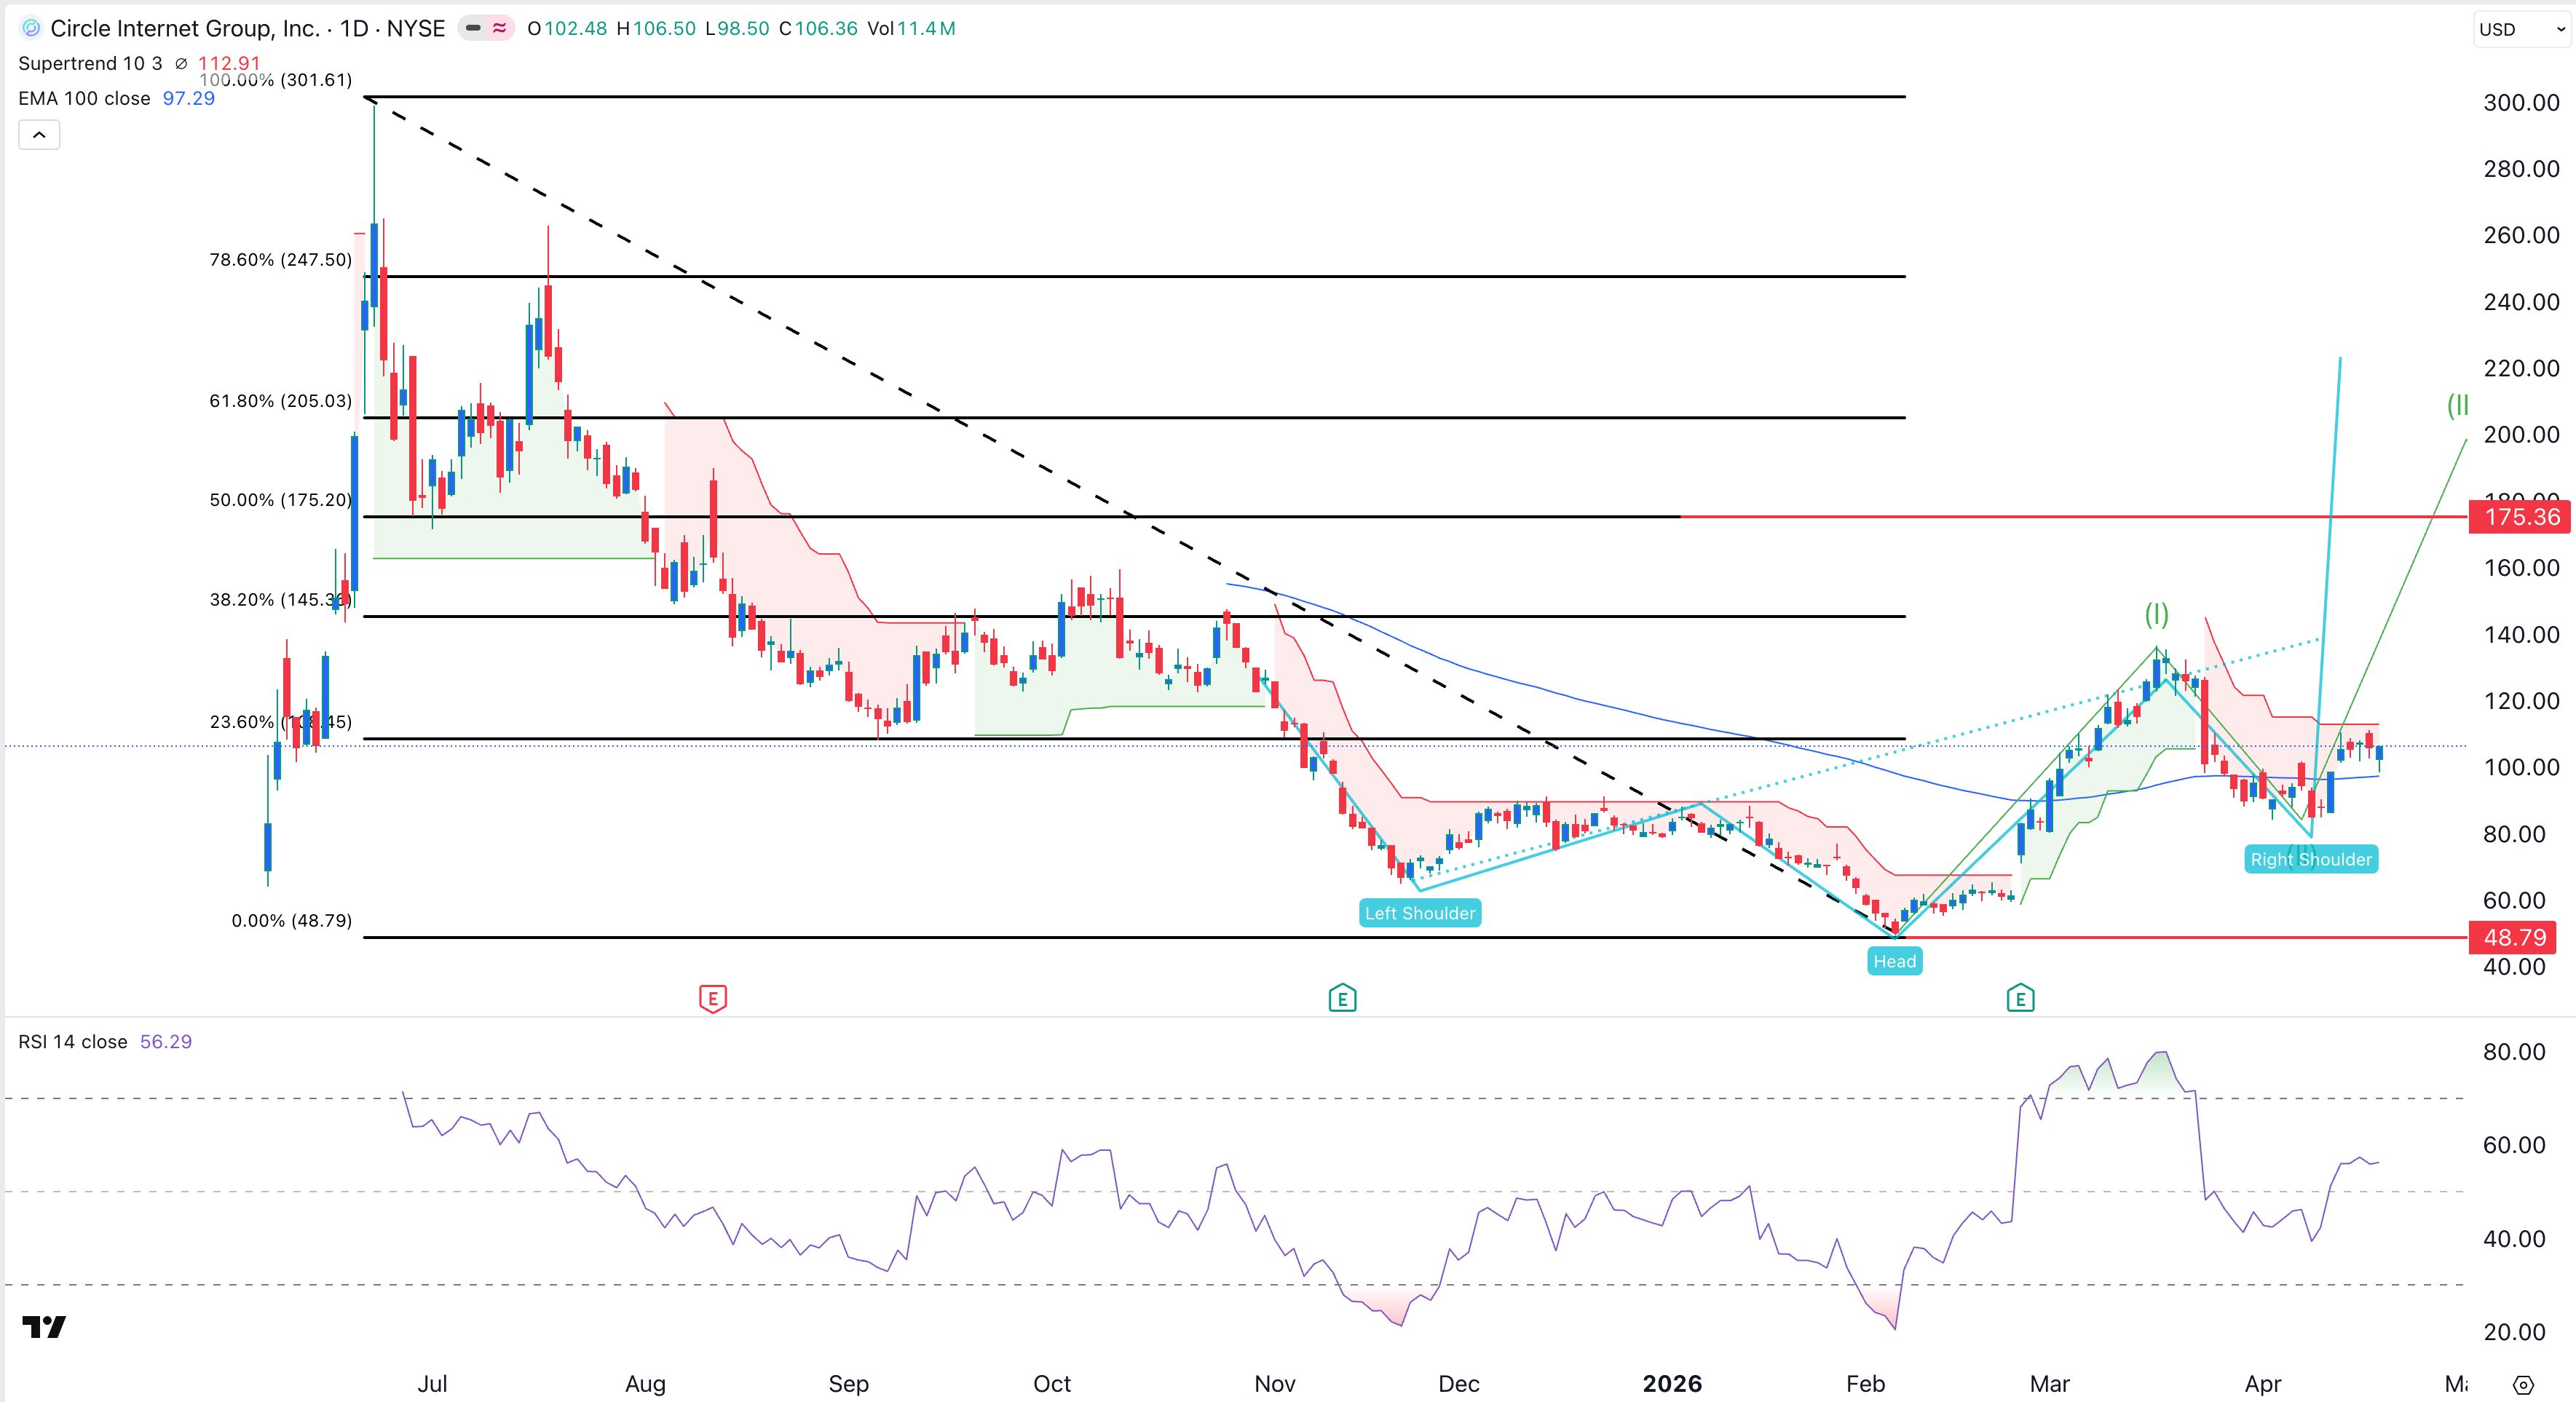The width and height of the screenshot is (2576, 1402).
Task: Click the EMA value 97.29
Action: [x=189, y=98]
